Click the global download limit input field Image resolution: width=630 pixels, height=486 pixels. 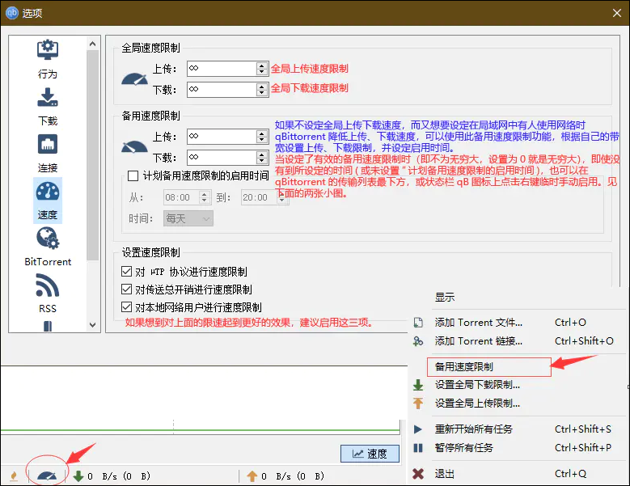(x=221, y=89)
